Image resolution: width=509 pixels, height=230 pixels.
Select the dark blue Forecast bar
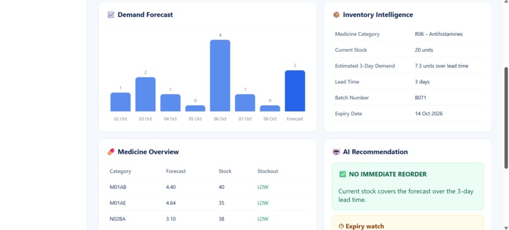coord(295,91)
